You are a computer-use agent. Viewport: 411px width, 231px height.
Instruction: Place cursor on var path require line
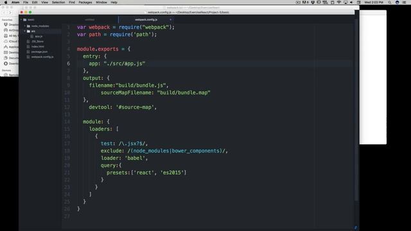tap(117, 35)
